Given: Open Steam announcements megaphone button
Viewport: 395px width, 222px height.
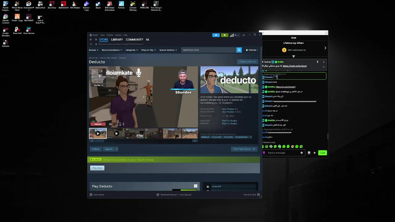Looking at the screenshot, I should [x=216, y=35].
